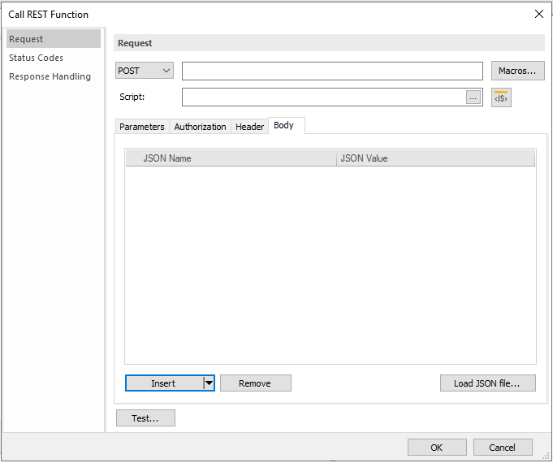553x463 pixels.
Task: Switch to the Parameters tab
Action: coord(142,127)
